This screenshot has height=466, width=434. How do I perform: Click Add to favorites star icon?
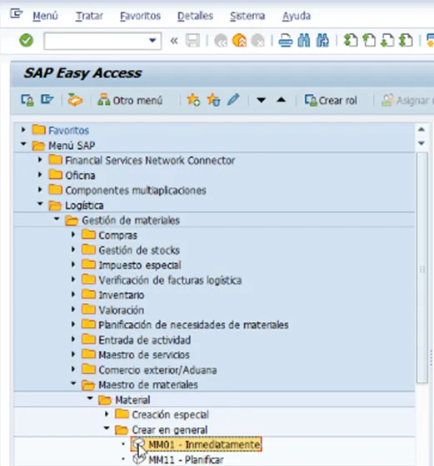point(193,100)
